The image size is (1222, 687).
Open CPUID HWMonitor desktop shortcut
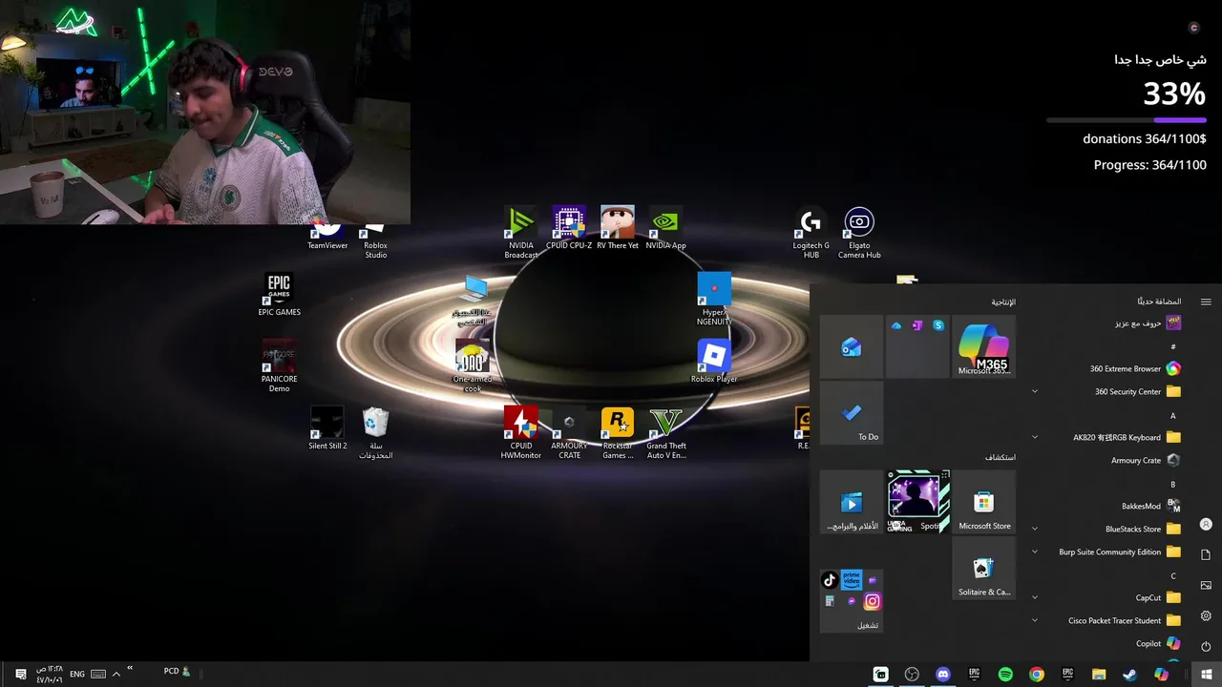(521, 432)
